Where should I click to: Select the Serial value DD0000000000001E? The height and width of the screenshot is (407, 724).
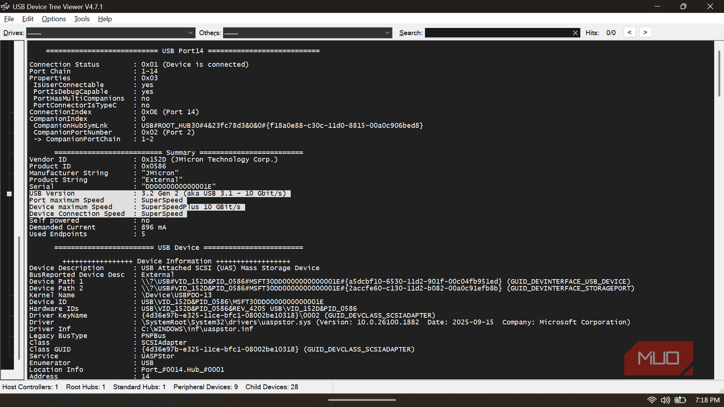tap(179, 186)
